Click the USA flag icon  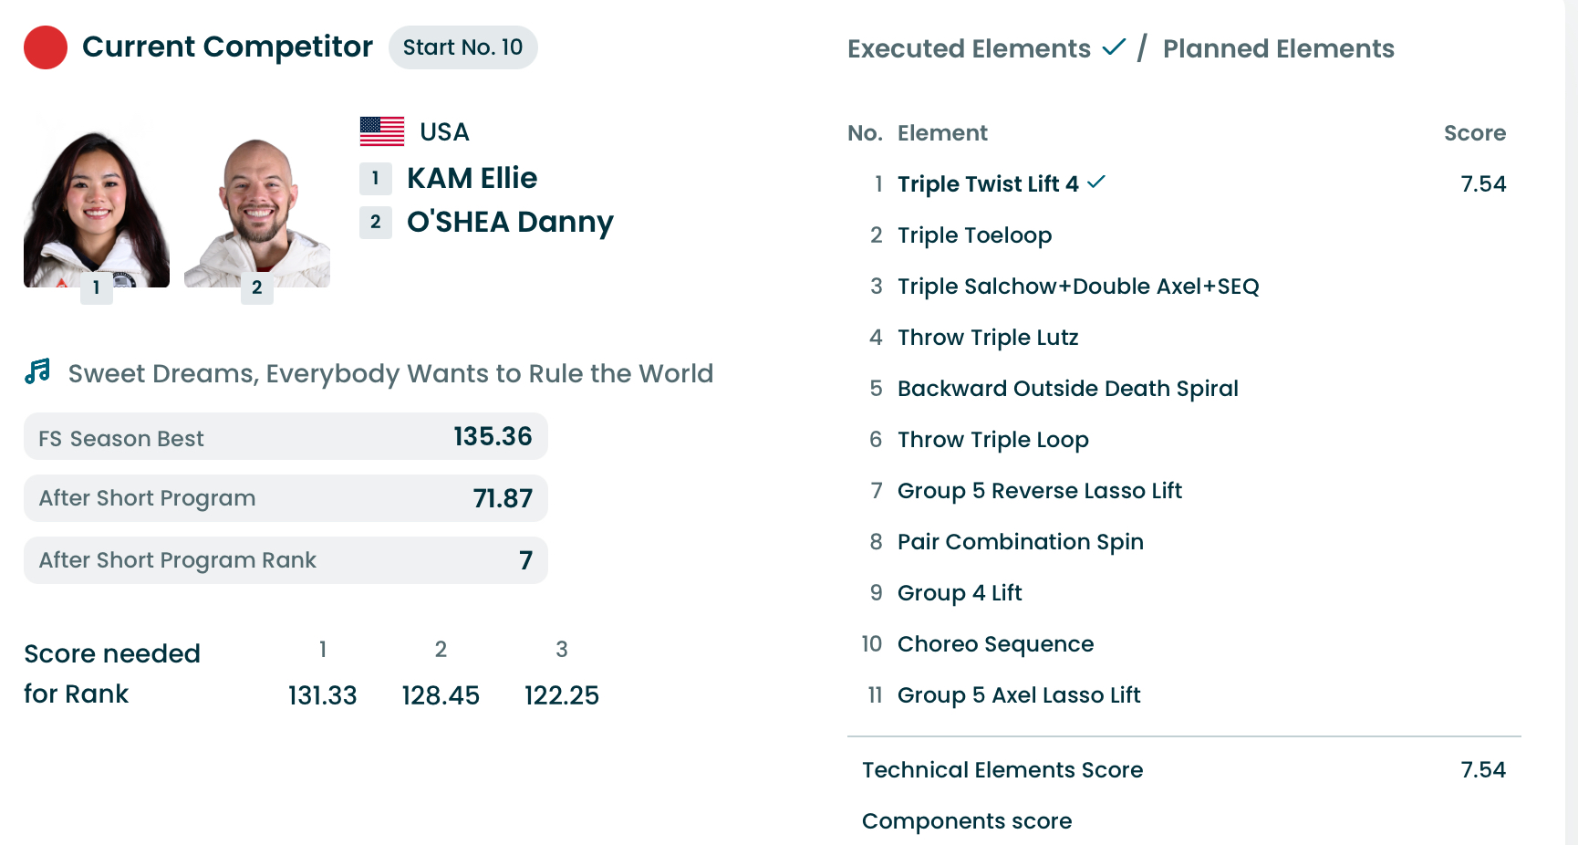[382, 131]
